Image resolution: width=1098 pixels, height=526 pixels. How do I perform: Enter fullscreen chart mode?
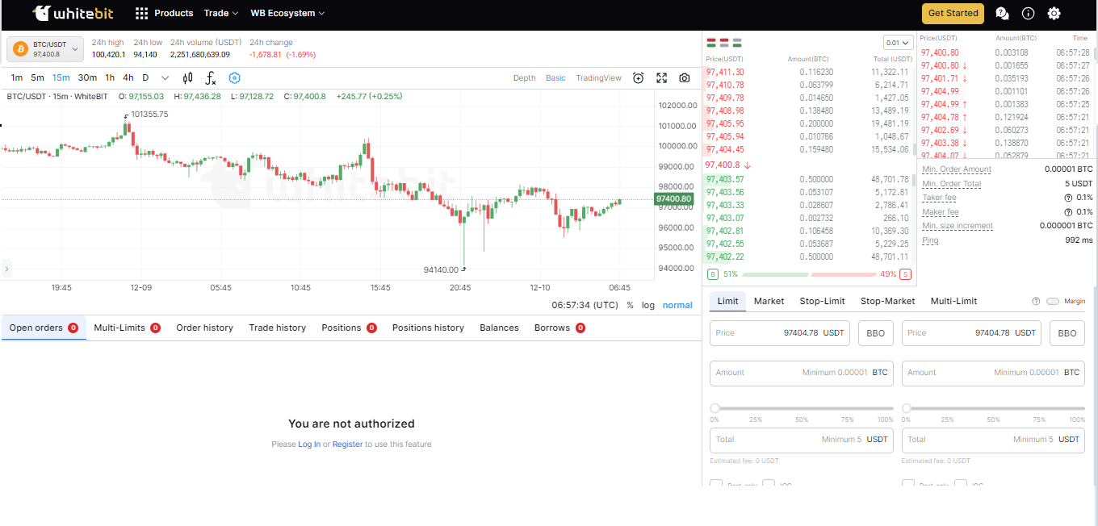point(661,78)
